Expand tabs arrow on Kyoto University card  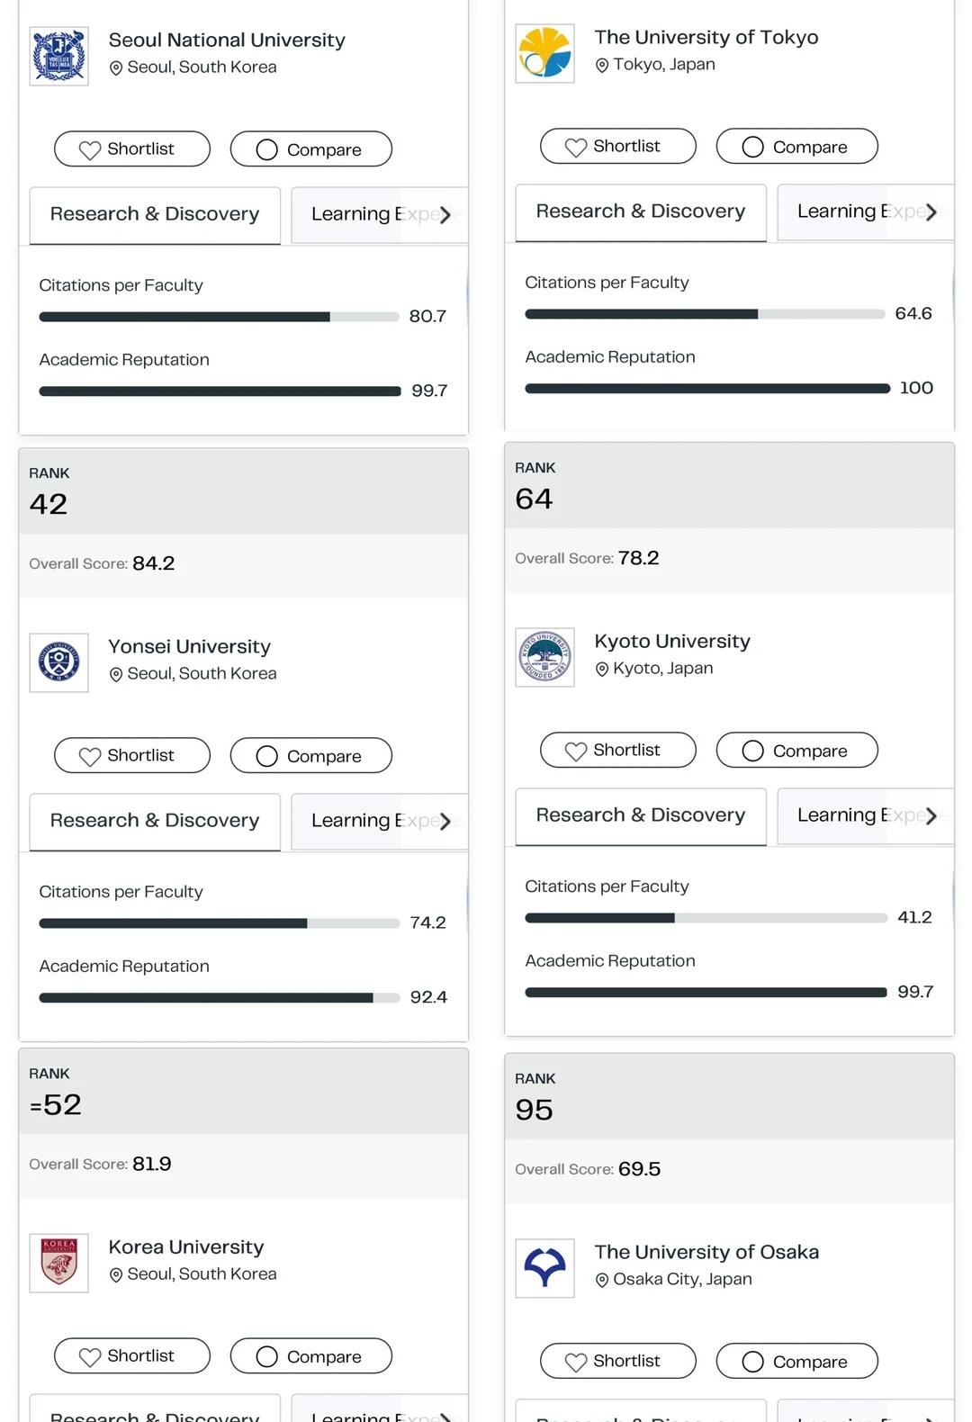931,815
